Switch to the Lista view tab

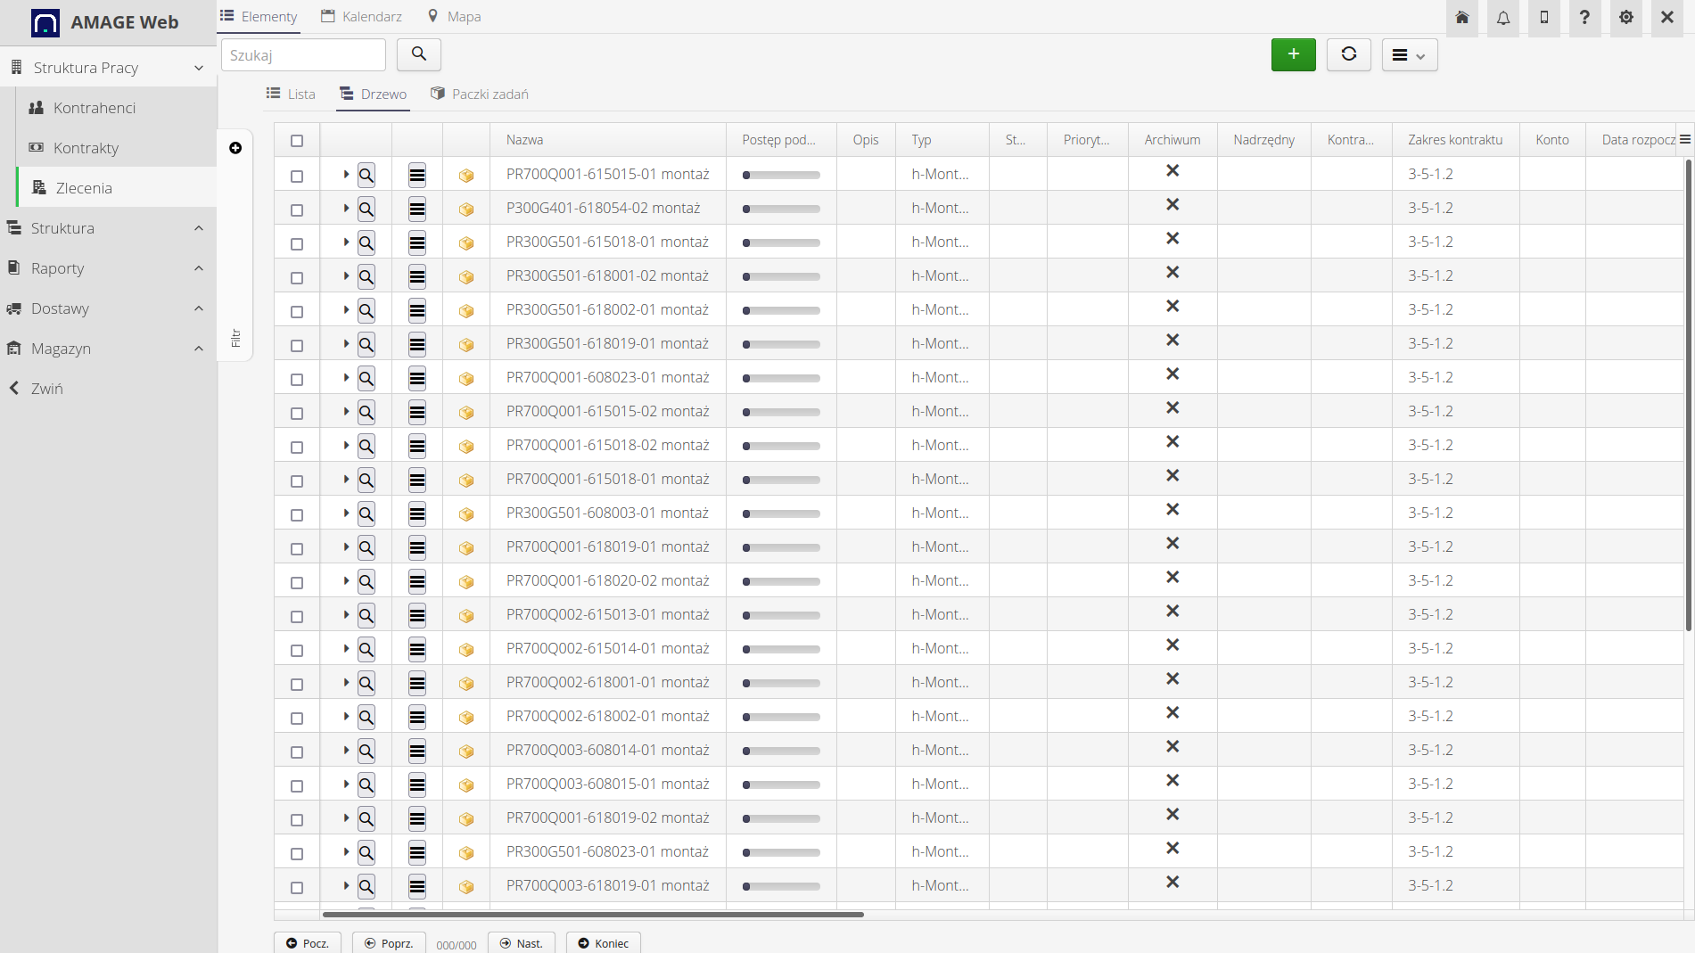291,94
